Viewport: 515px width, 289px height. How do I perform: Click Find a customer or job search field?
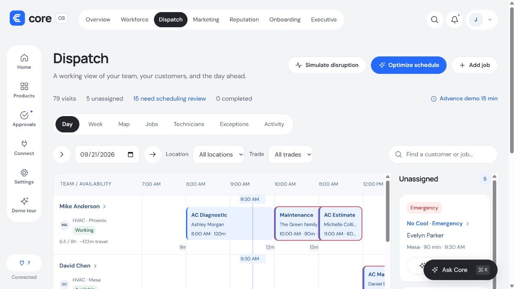443,154
